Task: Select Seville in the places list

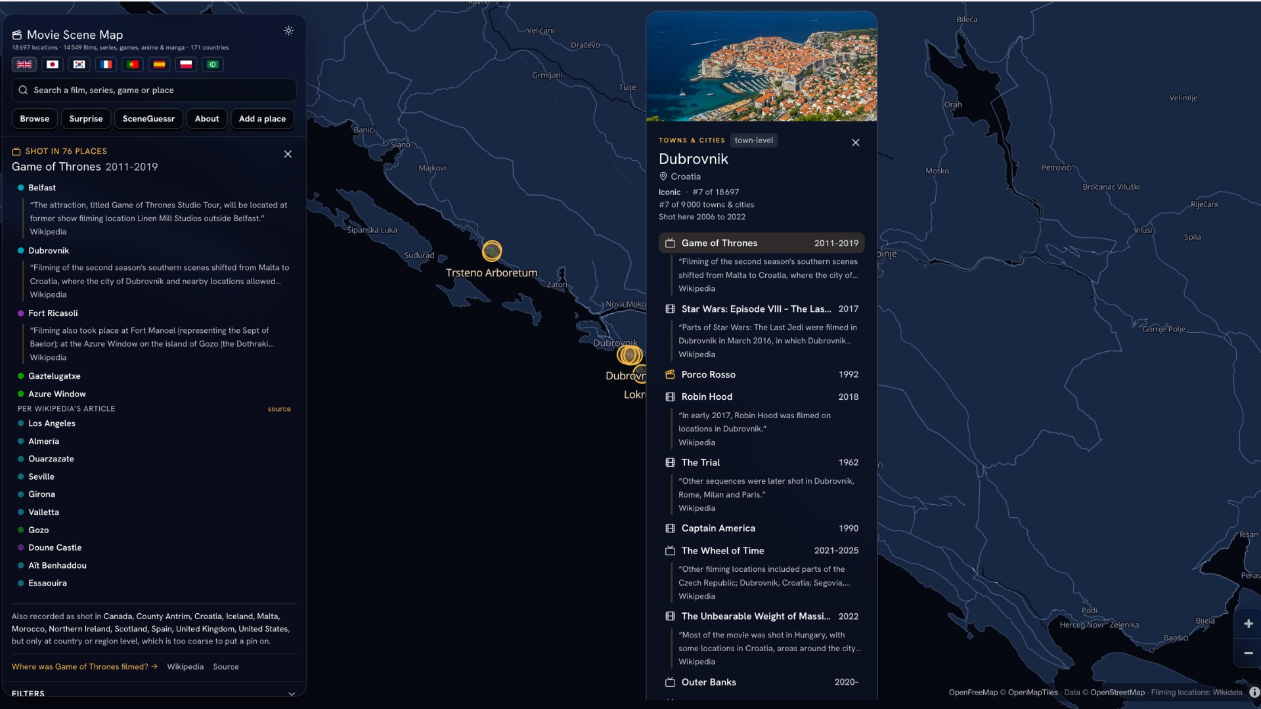Action: click(41, 477)
